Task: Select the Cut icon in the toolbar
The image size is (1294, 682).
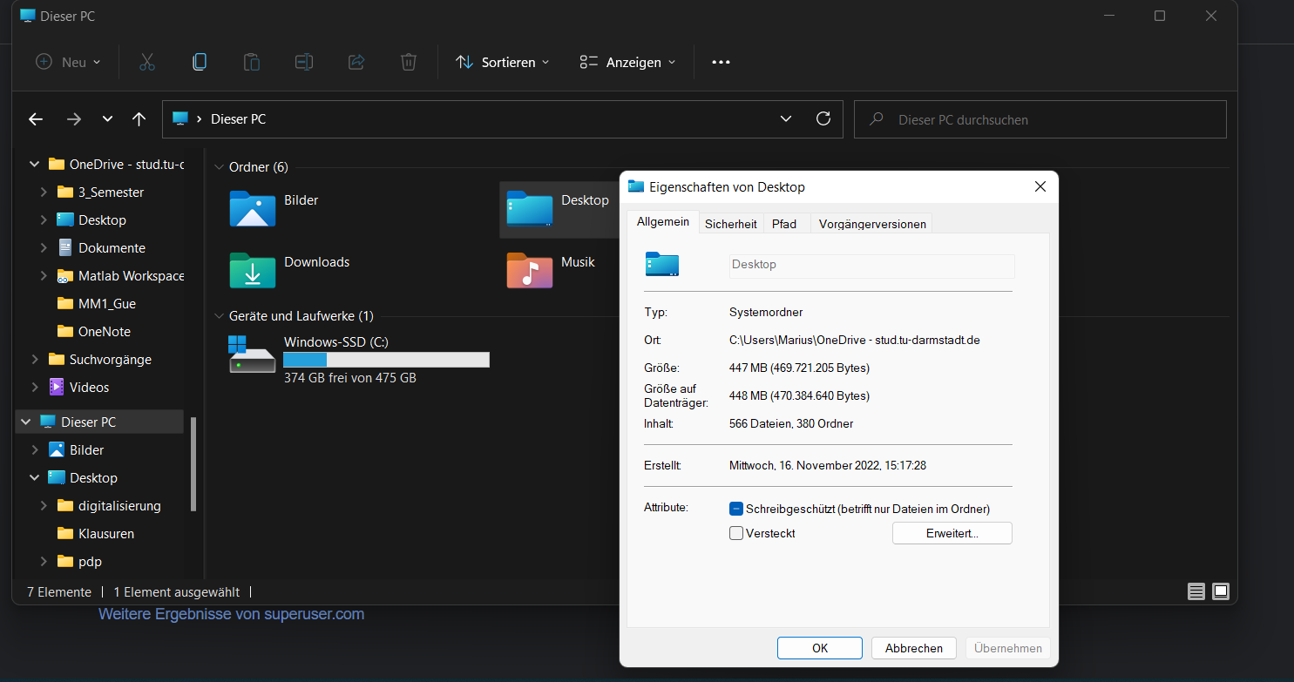Action: pyautogui.click(x=146, y=62)
